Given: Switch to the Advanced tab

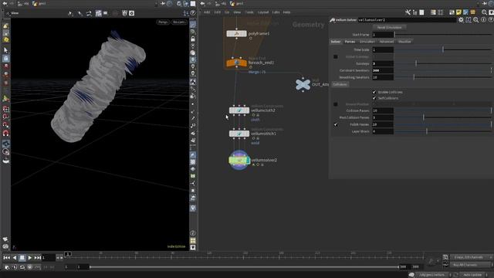Looking at the screenshot, I should [x=386, y=42].
